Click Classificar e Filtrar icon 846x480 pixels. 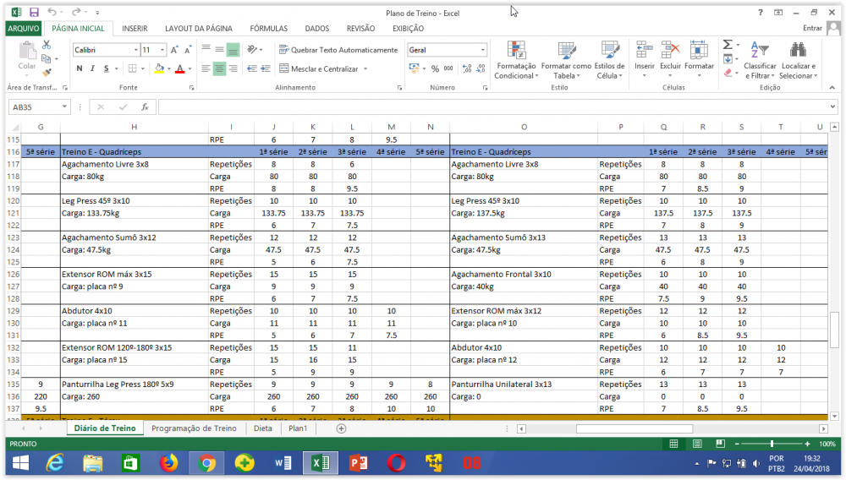760,59
